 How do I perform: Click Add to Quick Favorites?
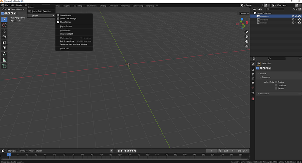click(x=41, y=11)
